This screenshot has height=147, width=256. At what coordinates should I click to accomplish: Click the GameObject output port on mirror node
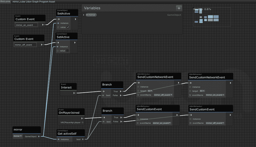pos(39,136)
